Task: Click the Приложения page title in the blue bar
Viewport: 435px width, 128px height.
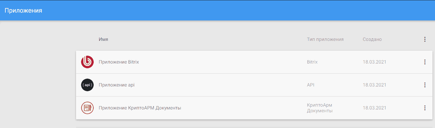Action: click(23, 10)
